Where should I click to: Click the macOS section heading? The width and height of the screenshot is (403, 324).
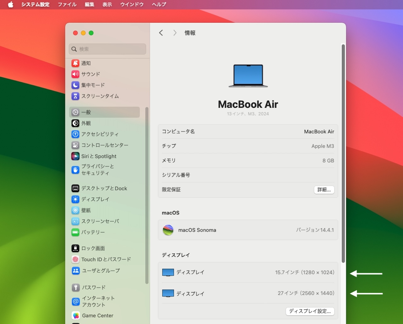tap(171, 213)
